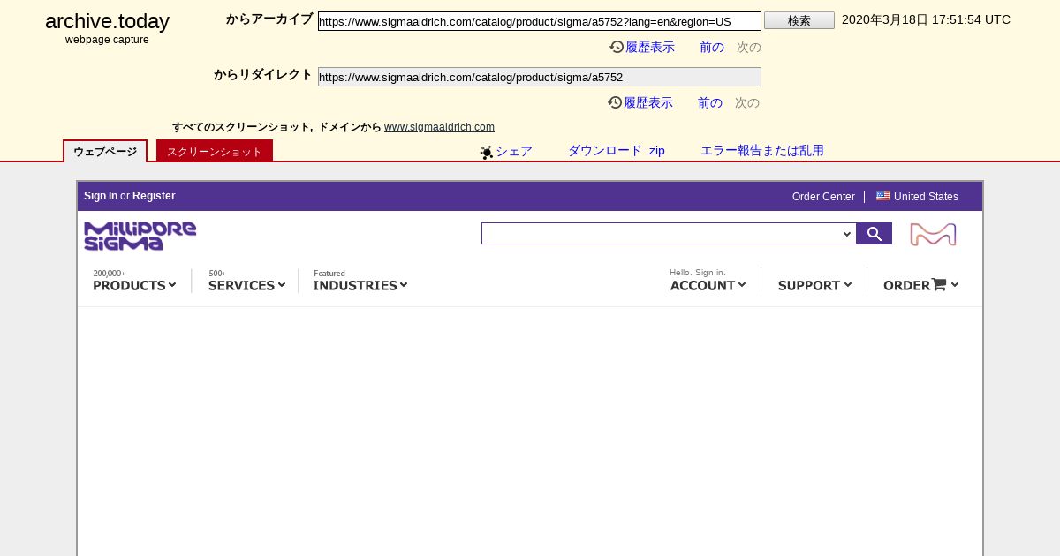The width and height of the screenshot is (1060, 556).
Task: Click the archive.today site title
Action: [107, 21]
